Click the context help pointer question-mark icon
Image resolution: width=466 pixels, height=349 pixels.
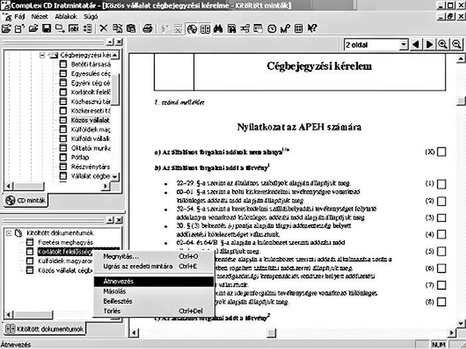[312, 29]
